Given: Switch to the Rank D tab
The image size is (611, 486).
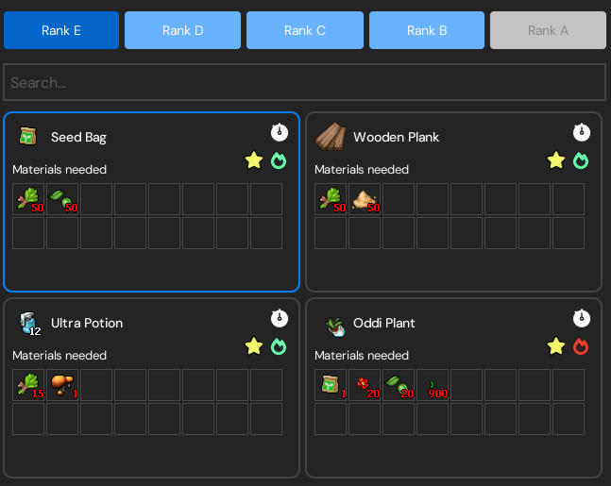Looking at the screenshot, I should [x=182, y=30].
